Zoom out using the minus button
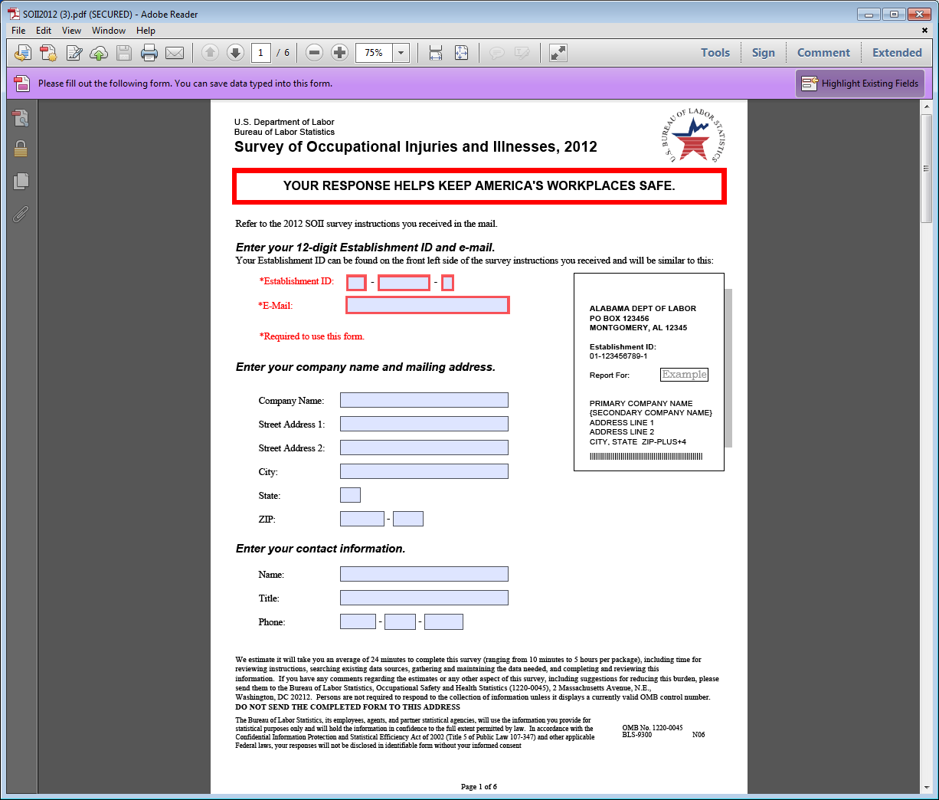Image resolution: width=939 pixels, height=800 pixels. click(x=314, y=53)
